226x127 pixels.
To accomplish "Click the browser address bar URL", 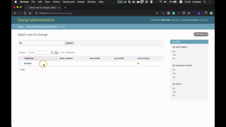I will click(x=56, y=13).
